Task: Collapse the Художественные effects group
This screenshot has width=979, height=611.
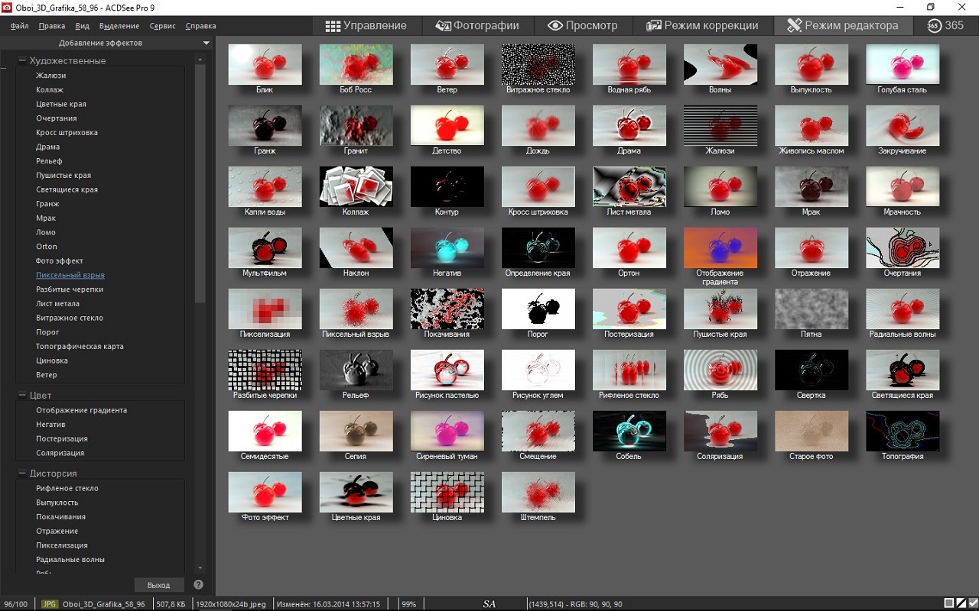Action: pos(22,60)
